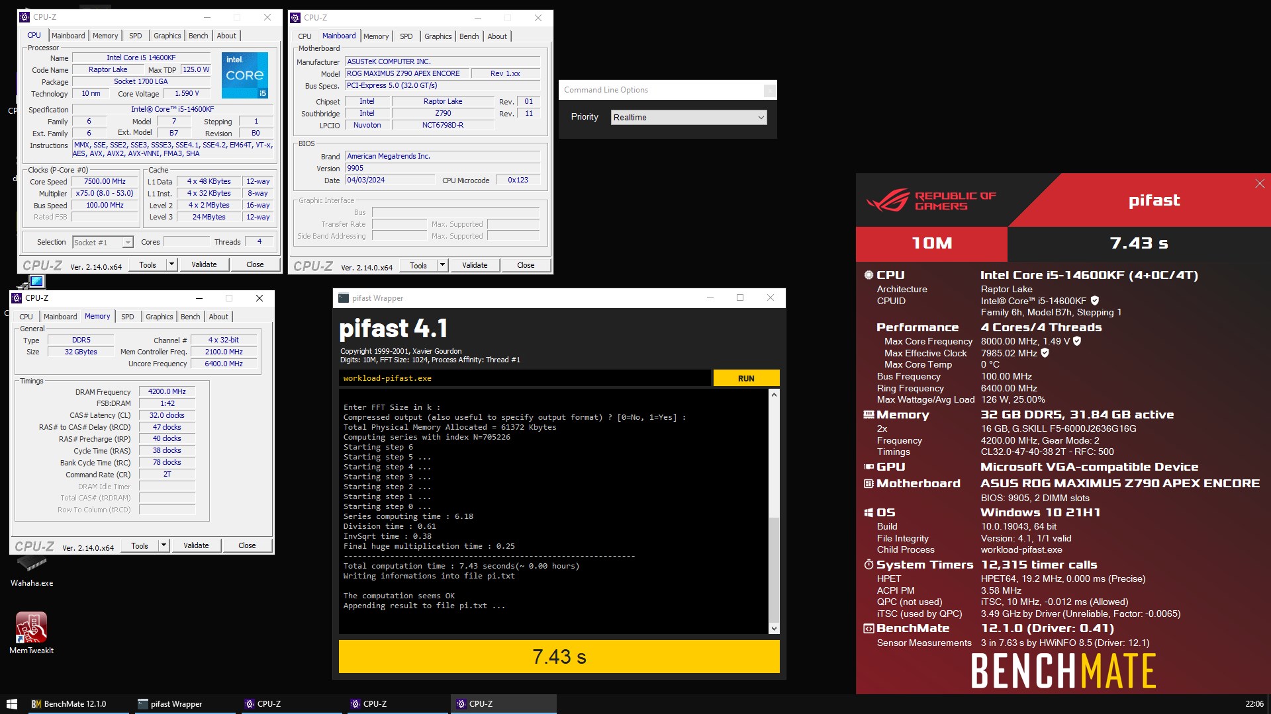Click Validate in CPU-Z Memory window
This screenshot has width=1271, height=714.
pos(196,545)
